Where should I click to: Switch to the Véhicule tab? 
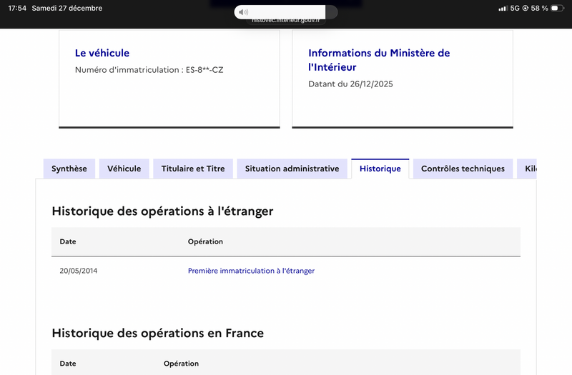click(124, 169)
